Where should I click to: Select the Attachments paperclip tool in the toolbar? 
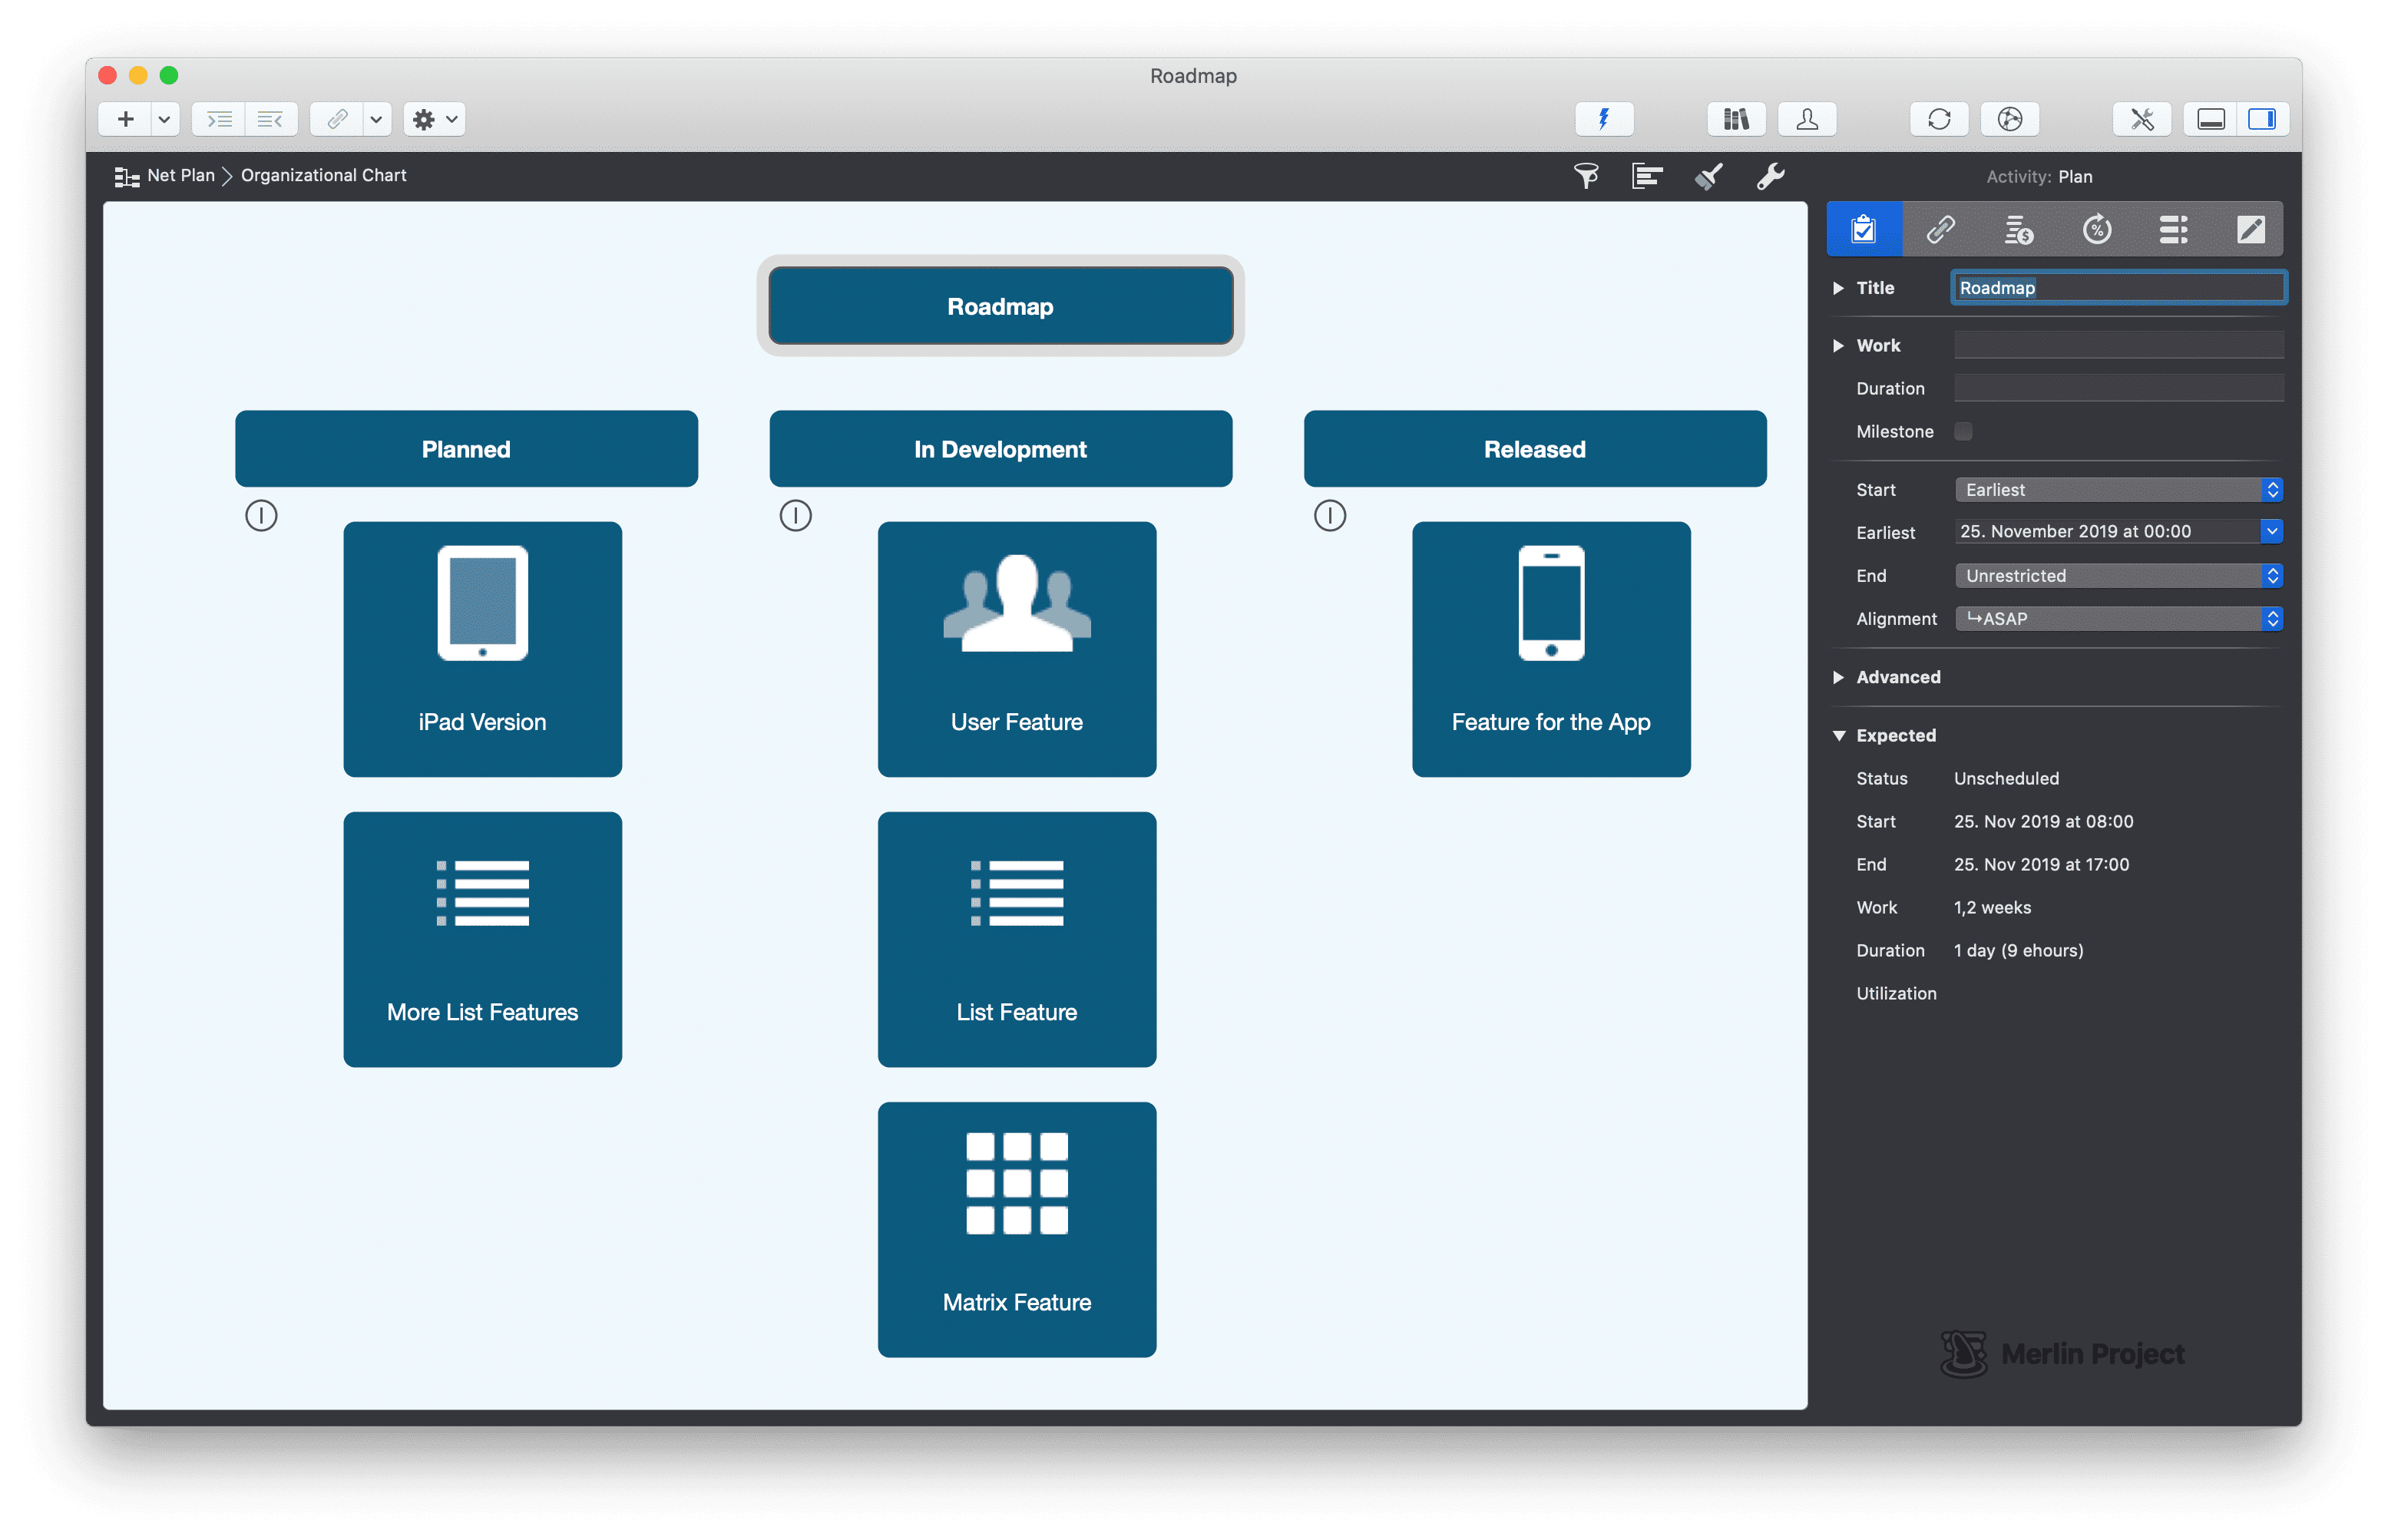337,119
